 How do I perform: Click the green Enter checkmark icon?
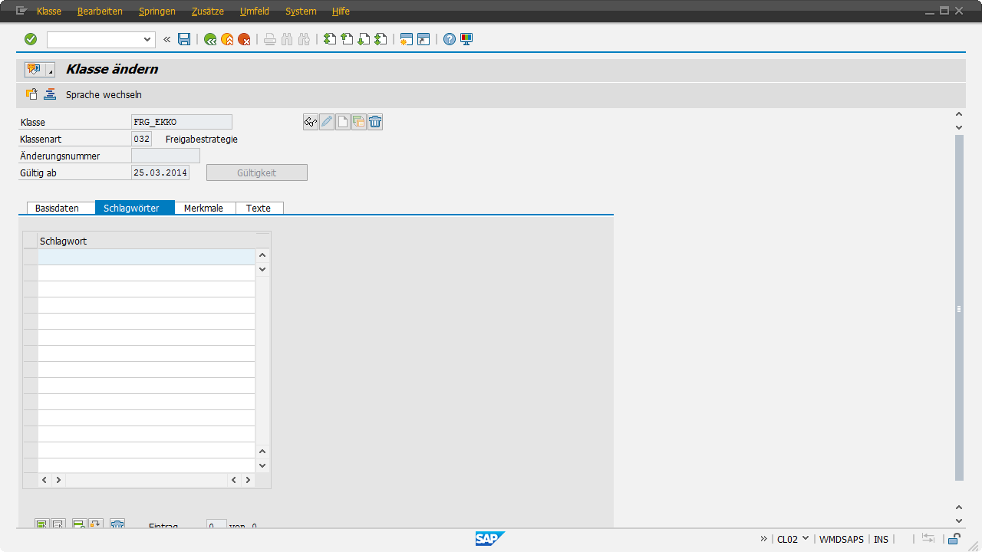(31, 39)
